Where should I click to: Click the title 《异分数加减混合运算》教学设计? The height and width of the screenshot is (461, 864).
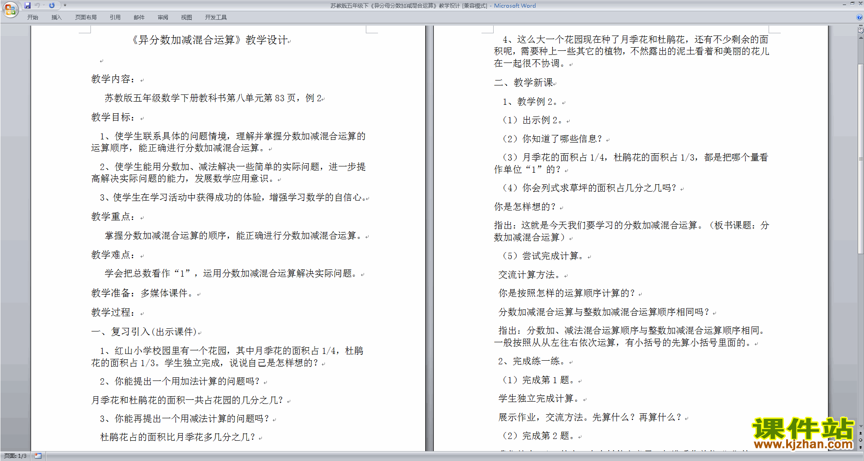coord(210,40)
